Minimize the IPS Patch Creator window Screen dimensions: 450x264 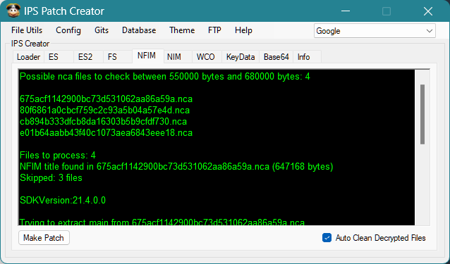(x=346, y=11)
